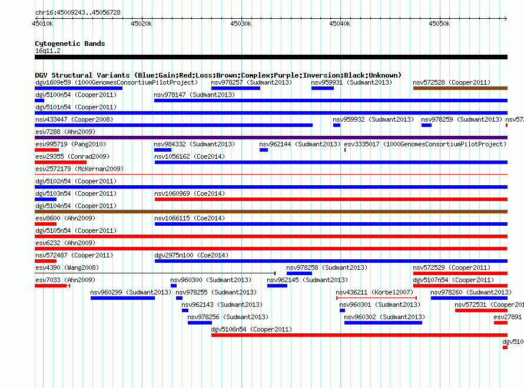Click nsv962145 (Sudmant2013) label

(x=307, y=280)
